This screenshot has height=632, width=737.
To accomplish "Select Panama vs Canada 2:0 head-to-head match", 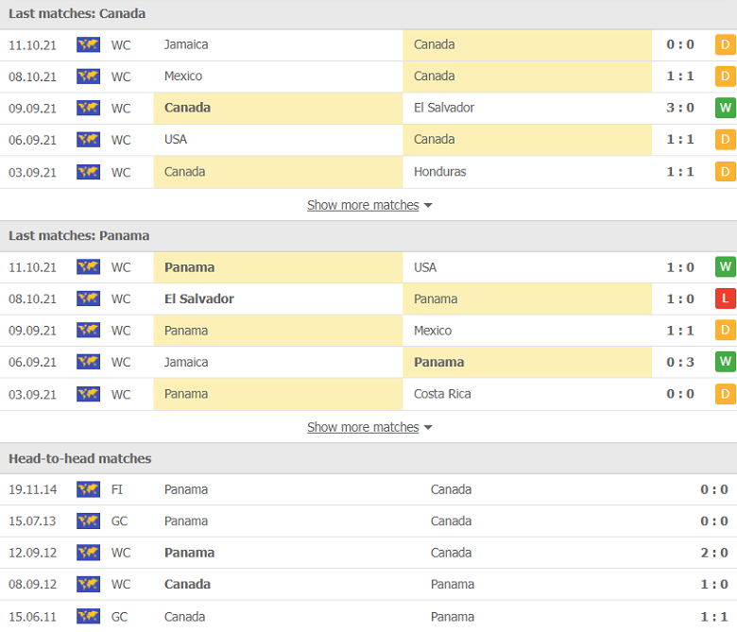I will point(368,553).
